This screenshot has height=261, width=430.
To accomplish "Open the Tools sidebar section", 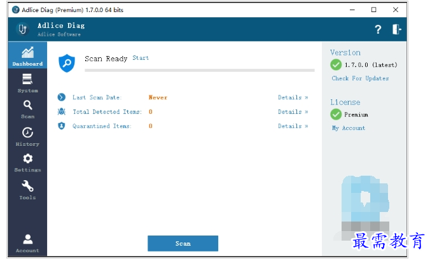I will tap(27, 190).
